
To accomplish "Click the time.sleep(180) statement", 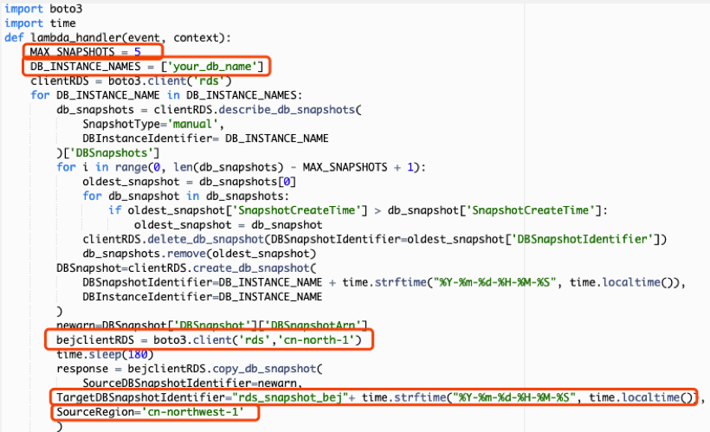I will [104, 355].
